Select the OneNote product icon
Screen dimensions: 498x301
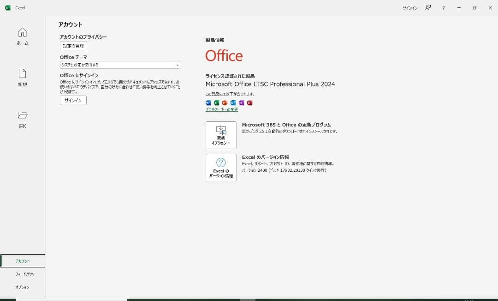point(241,102)
